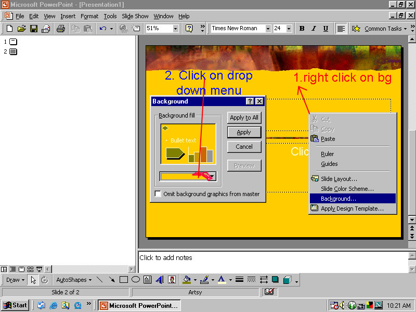416x312 pixels.
Task: Click the Background fill preview thumbnail
Action: (188, 144)
